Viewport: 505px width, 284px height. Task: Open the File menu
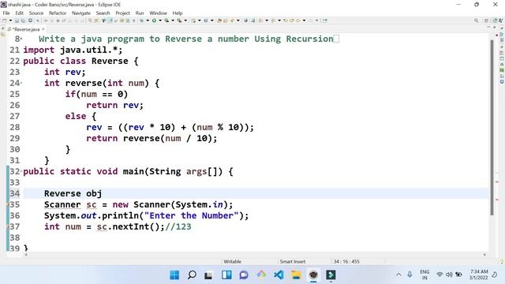click(6, 13)
